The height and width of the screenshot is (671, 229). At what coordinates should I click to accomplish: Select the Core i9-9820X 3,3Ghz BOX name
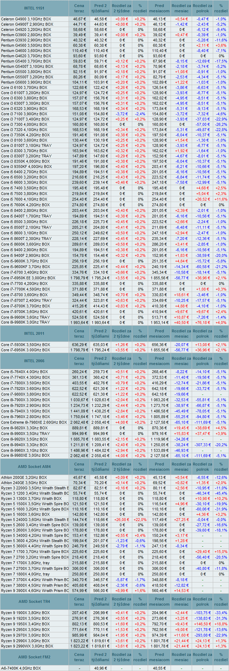(x=24, y=428)
